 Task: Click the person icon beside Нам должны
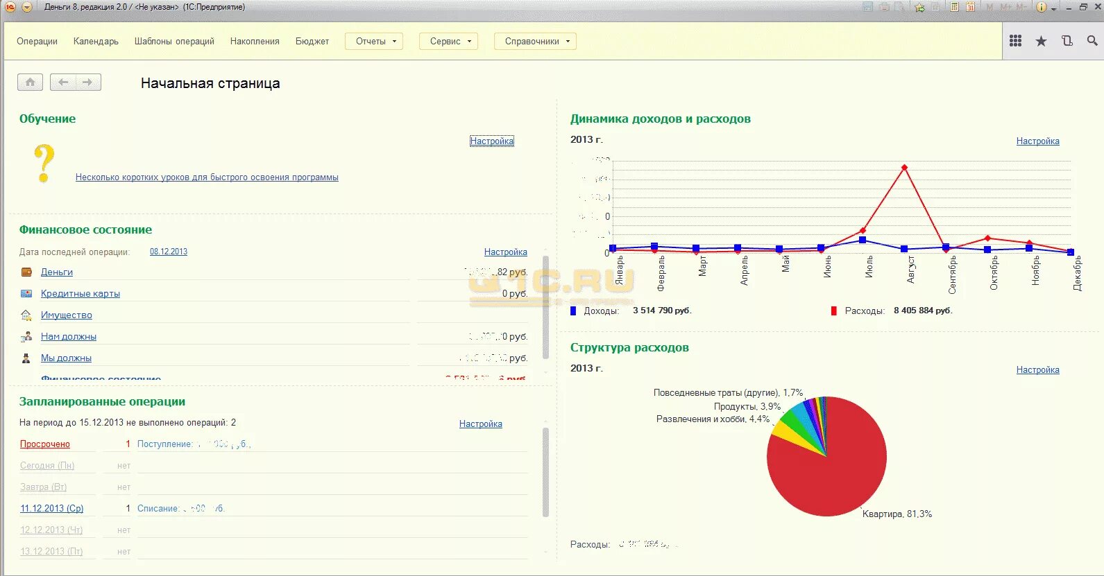tap(26, 336)
